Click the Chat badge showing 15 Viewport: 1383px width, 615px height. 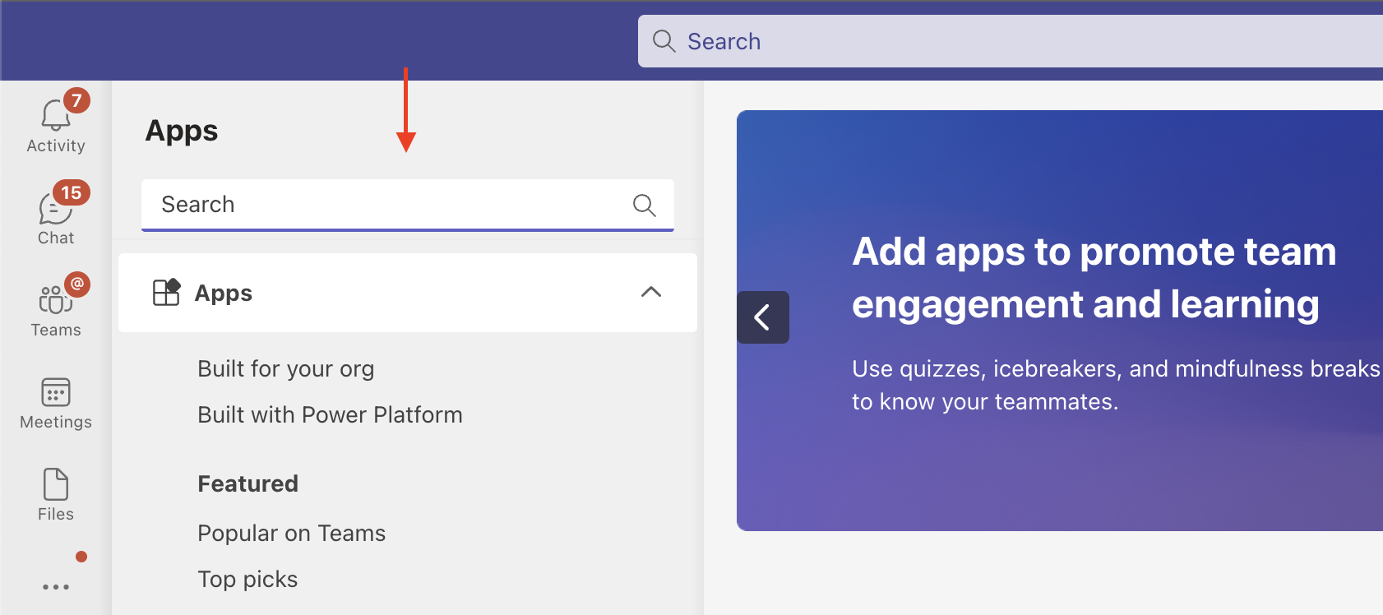point(72,192)
